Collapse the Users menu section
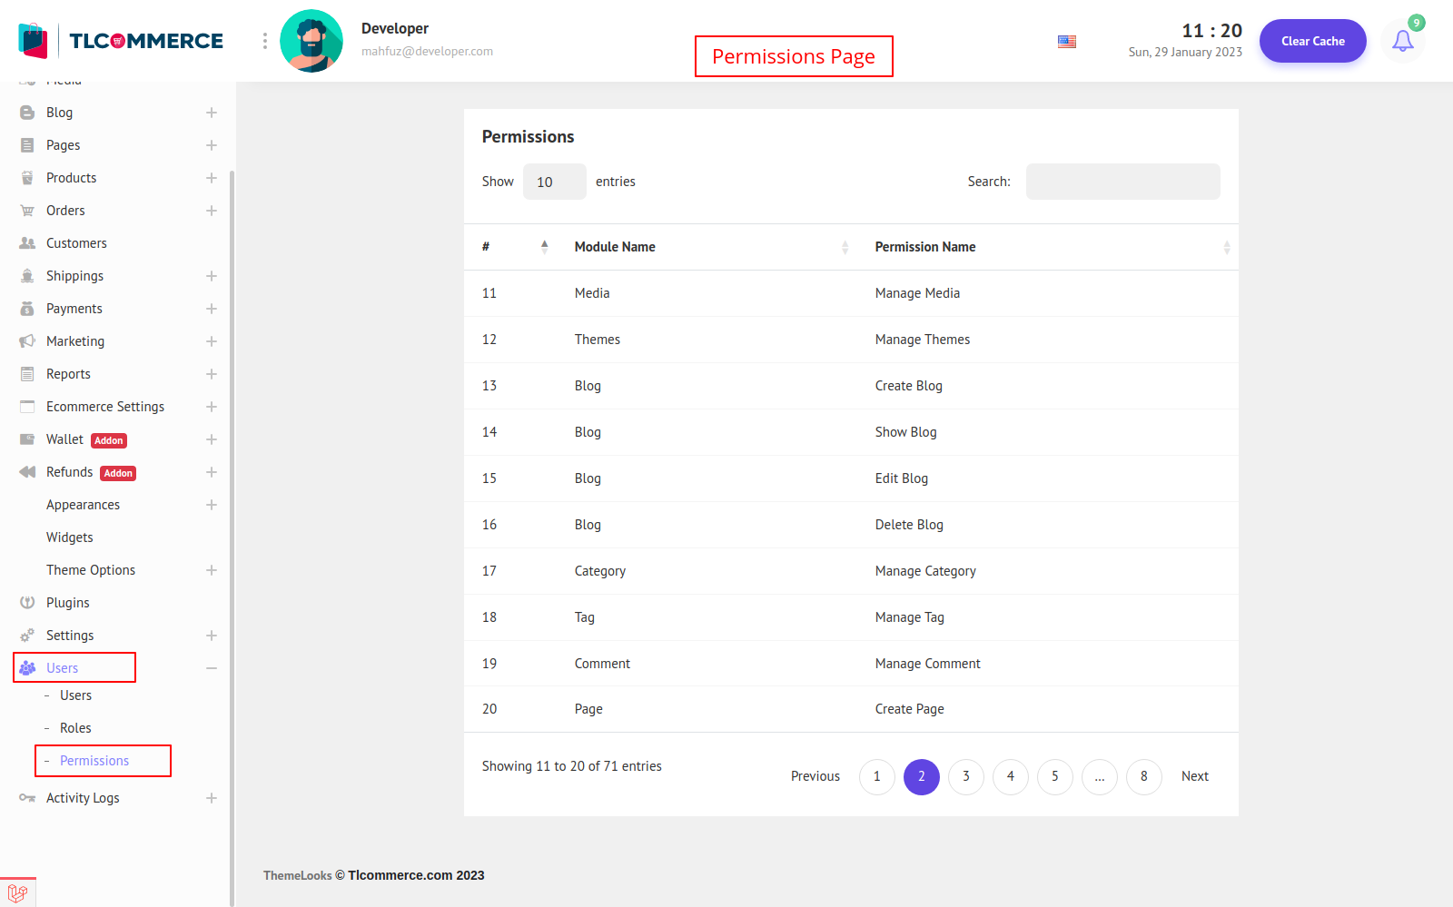The height and width of the screenshot is (907, 1453). click(x=212, y=668)
